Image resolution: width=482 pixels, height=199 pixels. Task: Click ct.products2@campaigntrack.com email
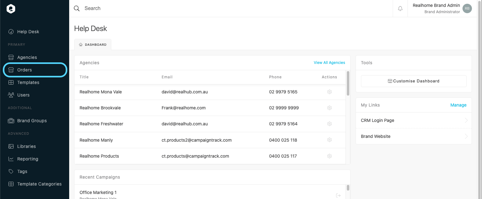coord(197,140)
